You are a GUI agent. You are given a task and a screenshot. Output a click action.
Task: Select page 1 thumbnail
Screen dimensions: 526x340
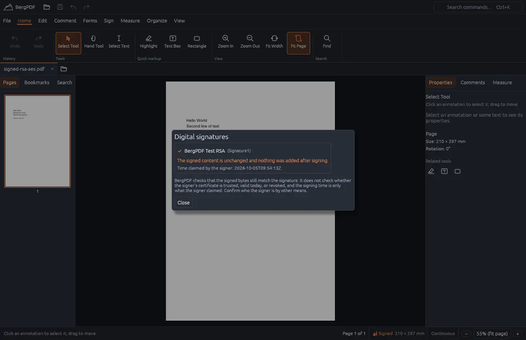[38, 141]
